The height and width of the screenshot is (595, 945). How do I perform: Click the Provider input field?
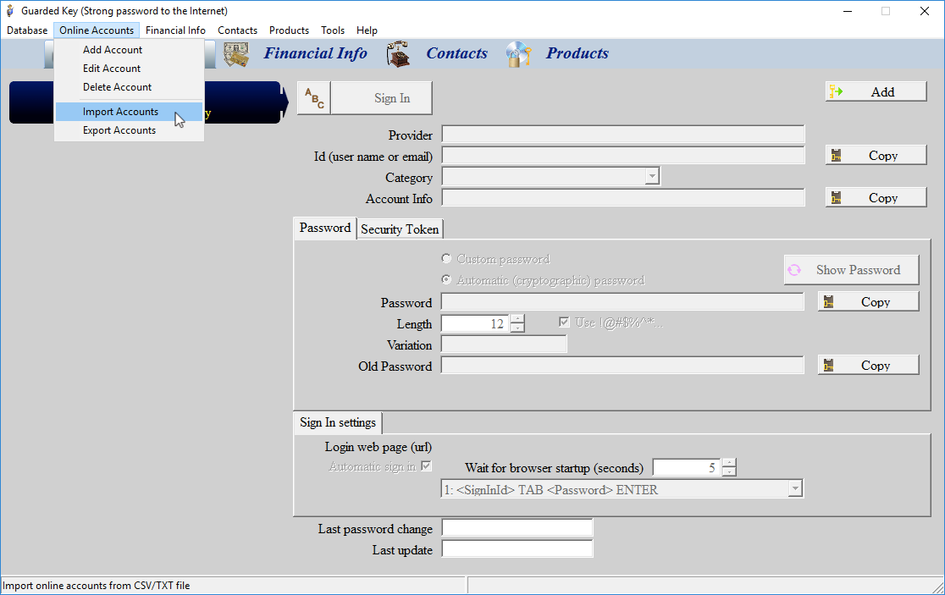click(x=623, y=135)
